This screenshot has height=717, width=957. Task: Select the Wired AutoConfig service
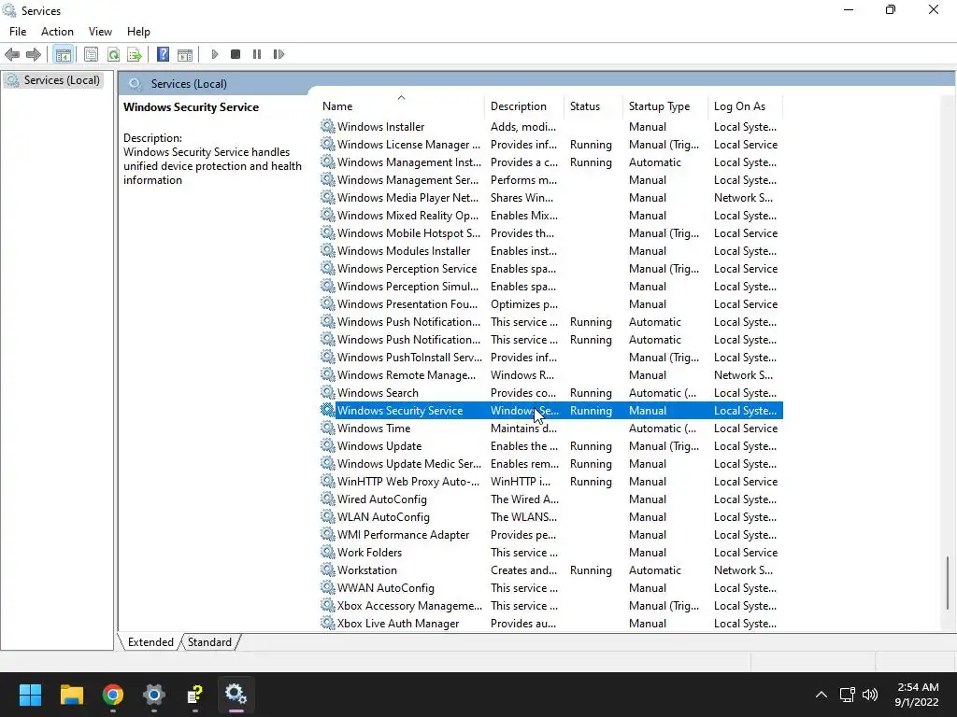coord(551,499)
